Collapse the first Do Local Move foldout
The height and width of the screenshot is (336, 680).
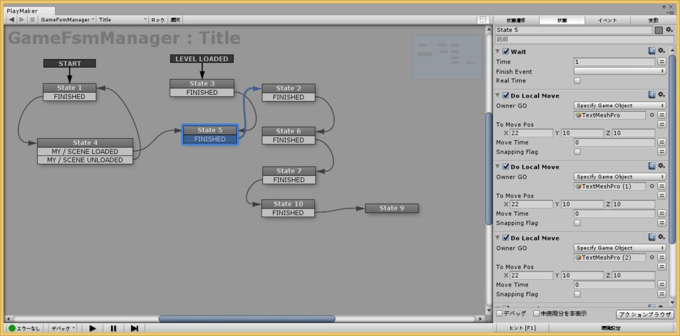point(498,96)
